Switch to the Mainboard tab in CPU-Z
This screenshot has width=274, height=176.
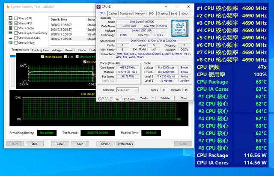[126, 13]
